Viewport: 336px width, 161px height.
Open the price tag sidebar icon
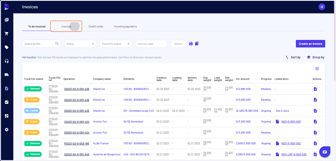(7, 47)
